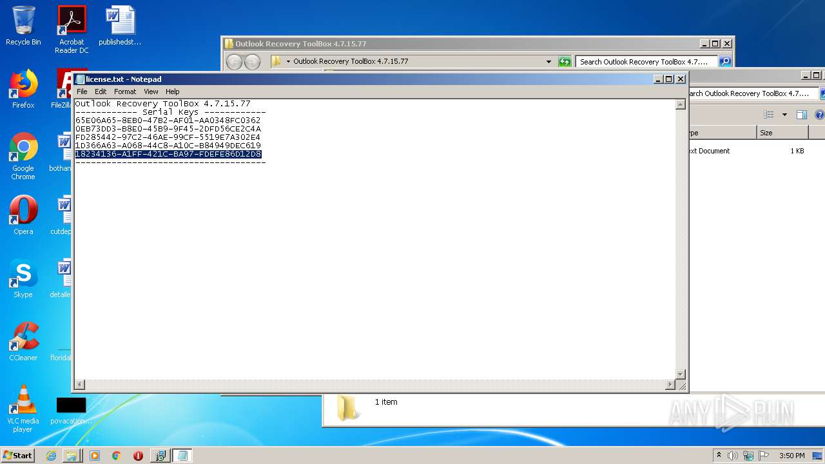Click the Notepad horizontal scrollbar left arrow

pyautogui.click(x=80, y=385)
